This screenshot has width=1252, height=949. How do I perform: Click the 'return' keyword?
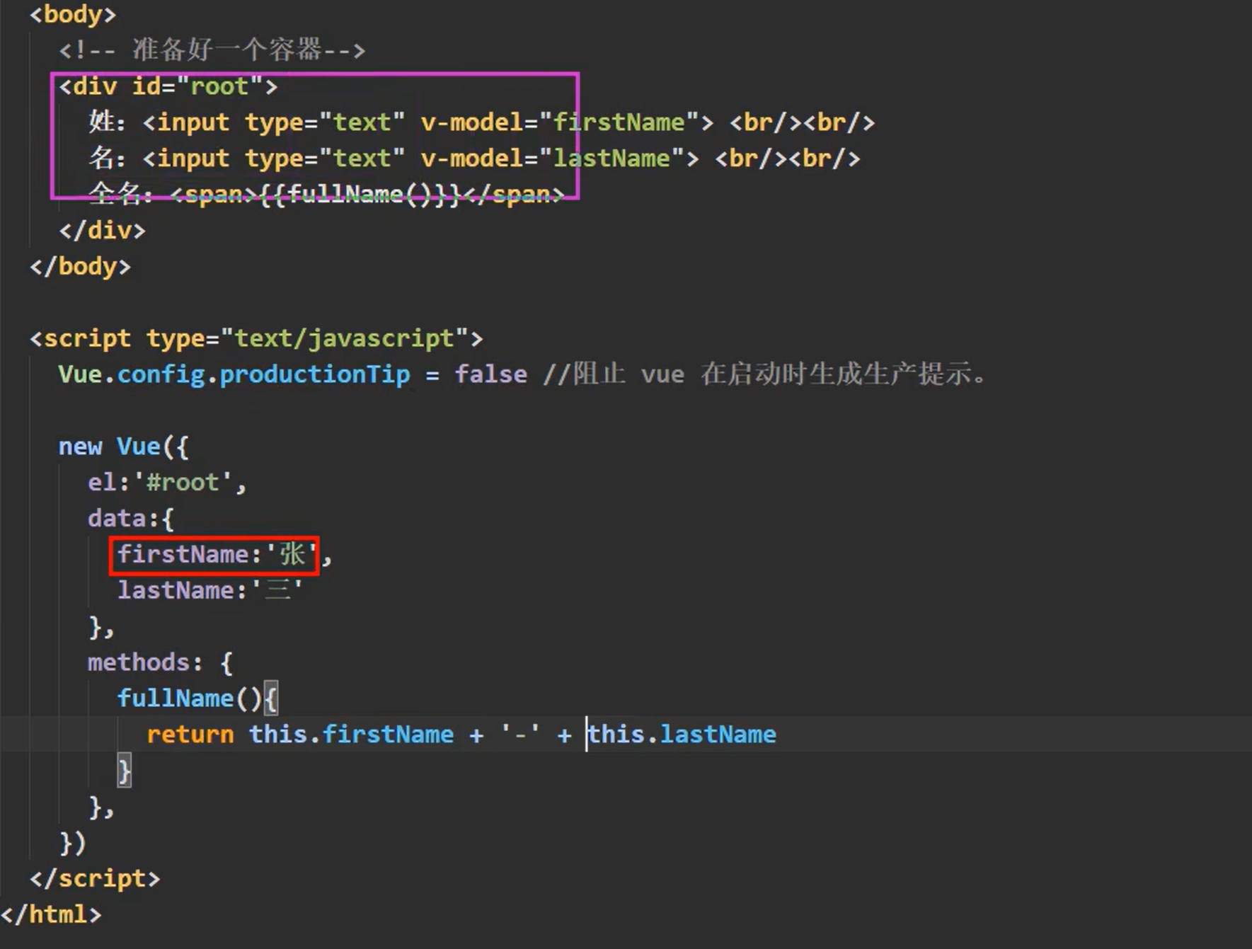pyautogui.click(x=190, y=735)
